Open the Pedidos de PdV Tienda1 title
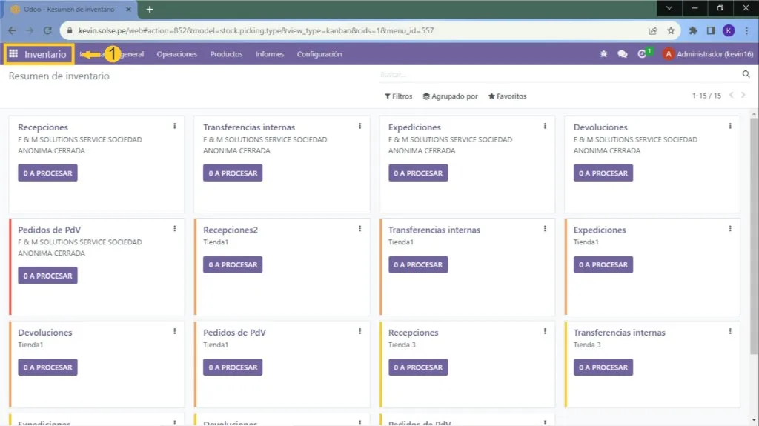This screenshot has height=426, width=759. tap(234, 333)
